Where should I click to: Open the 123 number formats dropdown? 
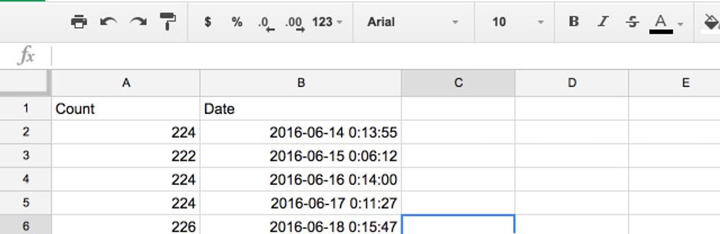327,22
